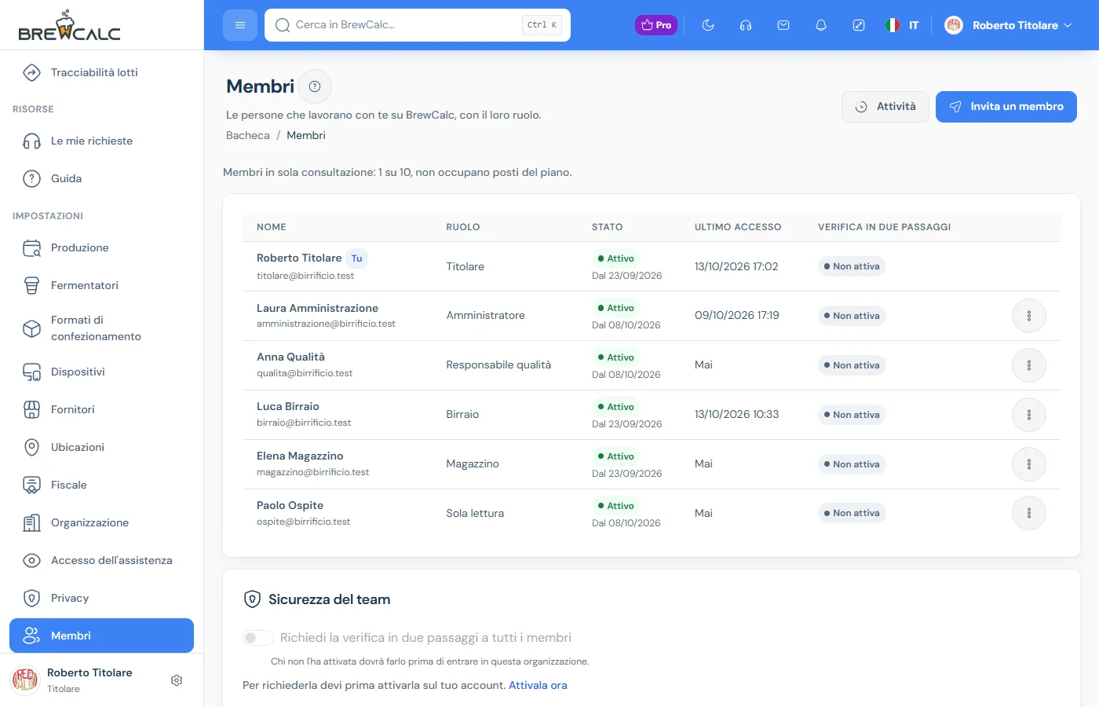Open user settings gear in sidebar footer
Image resolution: width=1099 pixels, height=707 pixels.
(177, 680)
